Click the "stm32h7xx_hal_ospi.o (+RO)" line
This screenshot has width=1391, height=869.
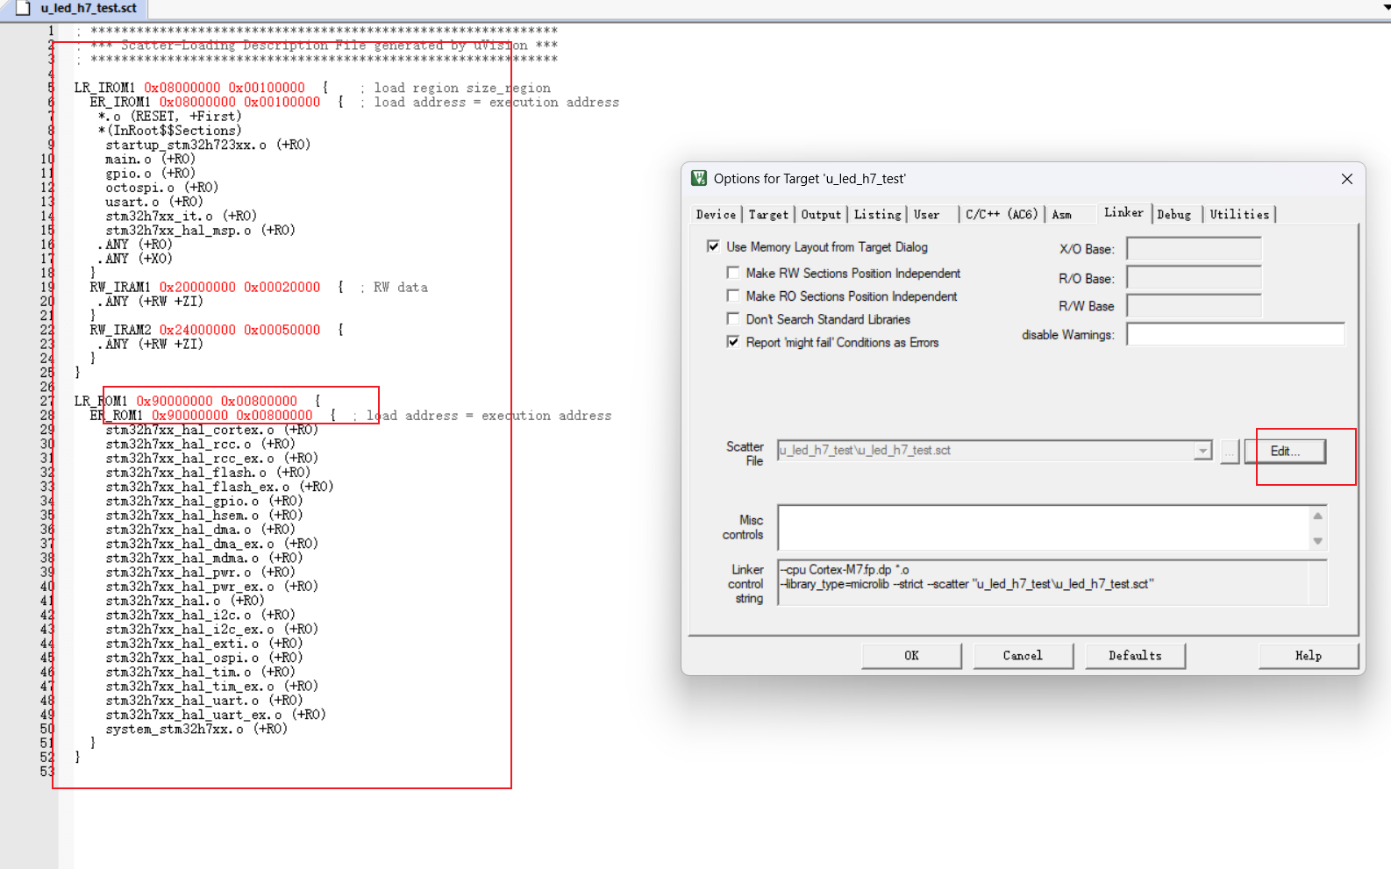[x=204, y=658]
